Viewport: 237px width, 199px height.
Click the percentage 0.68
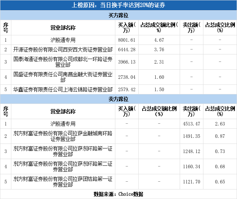tap(220, 167)
